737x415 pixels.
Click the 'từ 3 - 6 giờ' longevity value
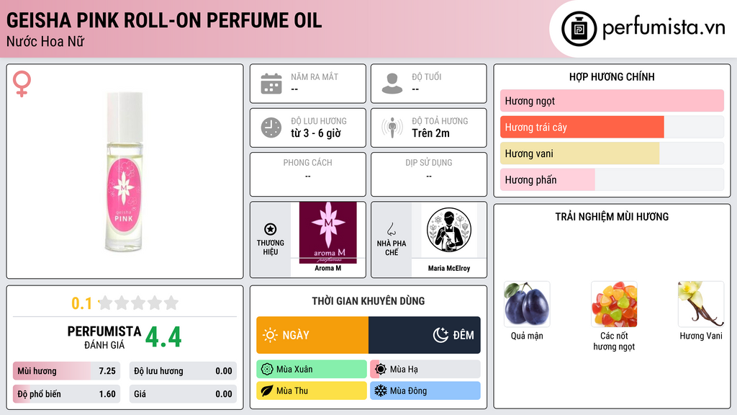tap(316, 133)
